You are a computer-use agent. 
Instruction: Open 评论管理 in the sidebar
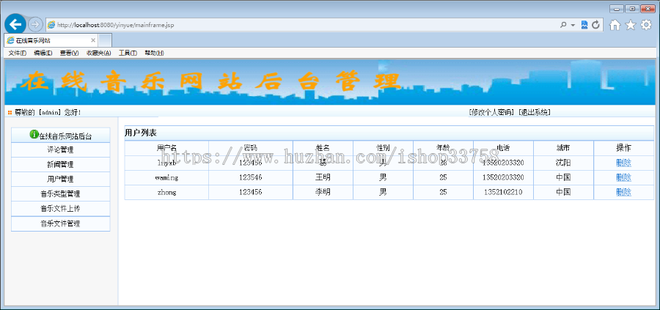coord(61,150)
